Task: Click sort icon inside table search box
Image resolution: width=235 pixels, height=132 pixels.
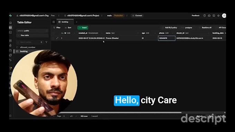Action: 41,42
